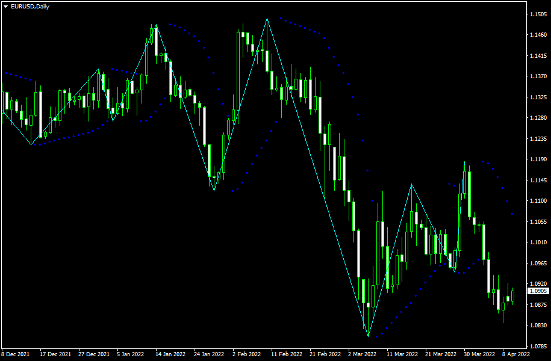Click the 1.1370 price scale label
551x361 pixels.
pyautogui.click(x=538, y=76)
